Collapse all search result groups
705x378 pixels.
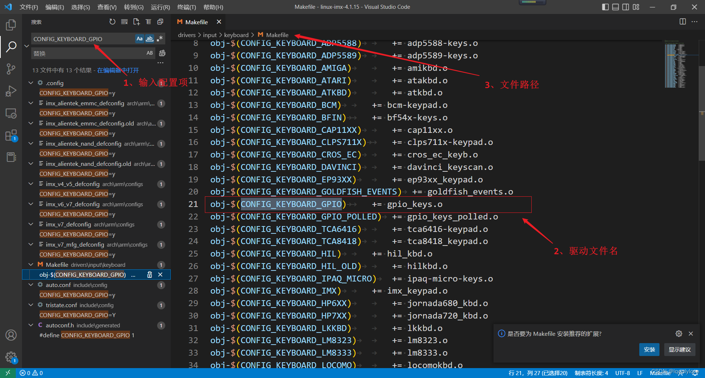(148, 22)
